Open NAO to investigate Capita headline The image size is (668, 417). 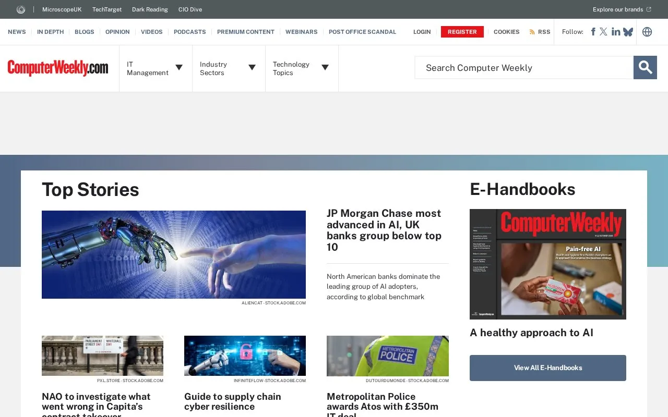(x=96, y=404)
